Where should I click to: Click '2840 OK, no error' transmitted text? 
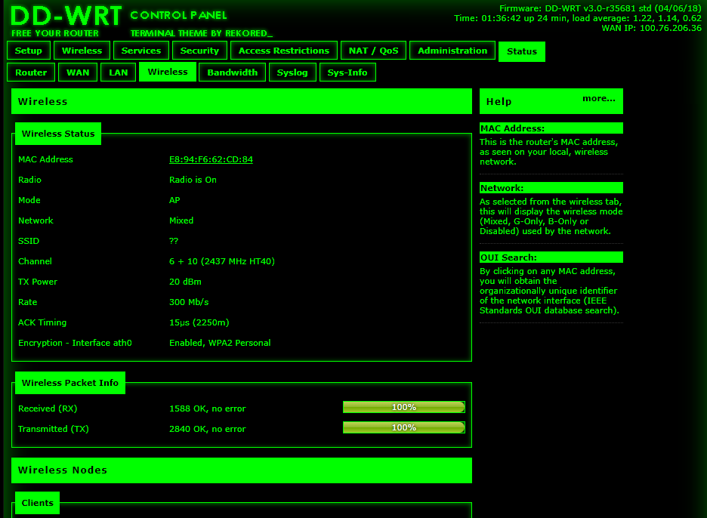click(208, 429)
